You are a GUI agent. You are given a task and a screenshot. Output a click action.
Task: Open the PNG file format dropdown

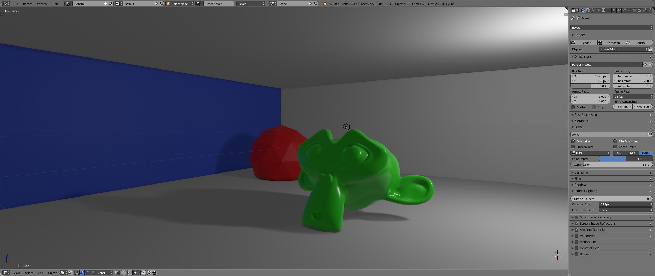(591, 153)
